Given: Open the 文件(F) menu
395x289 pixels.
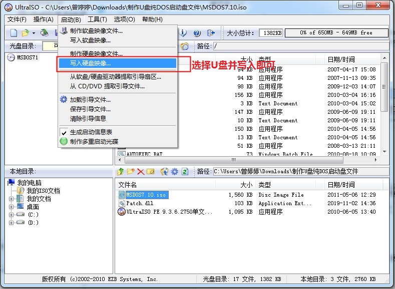Looking at the screenshot, I should tap(17, 19).
